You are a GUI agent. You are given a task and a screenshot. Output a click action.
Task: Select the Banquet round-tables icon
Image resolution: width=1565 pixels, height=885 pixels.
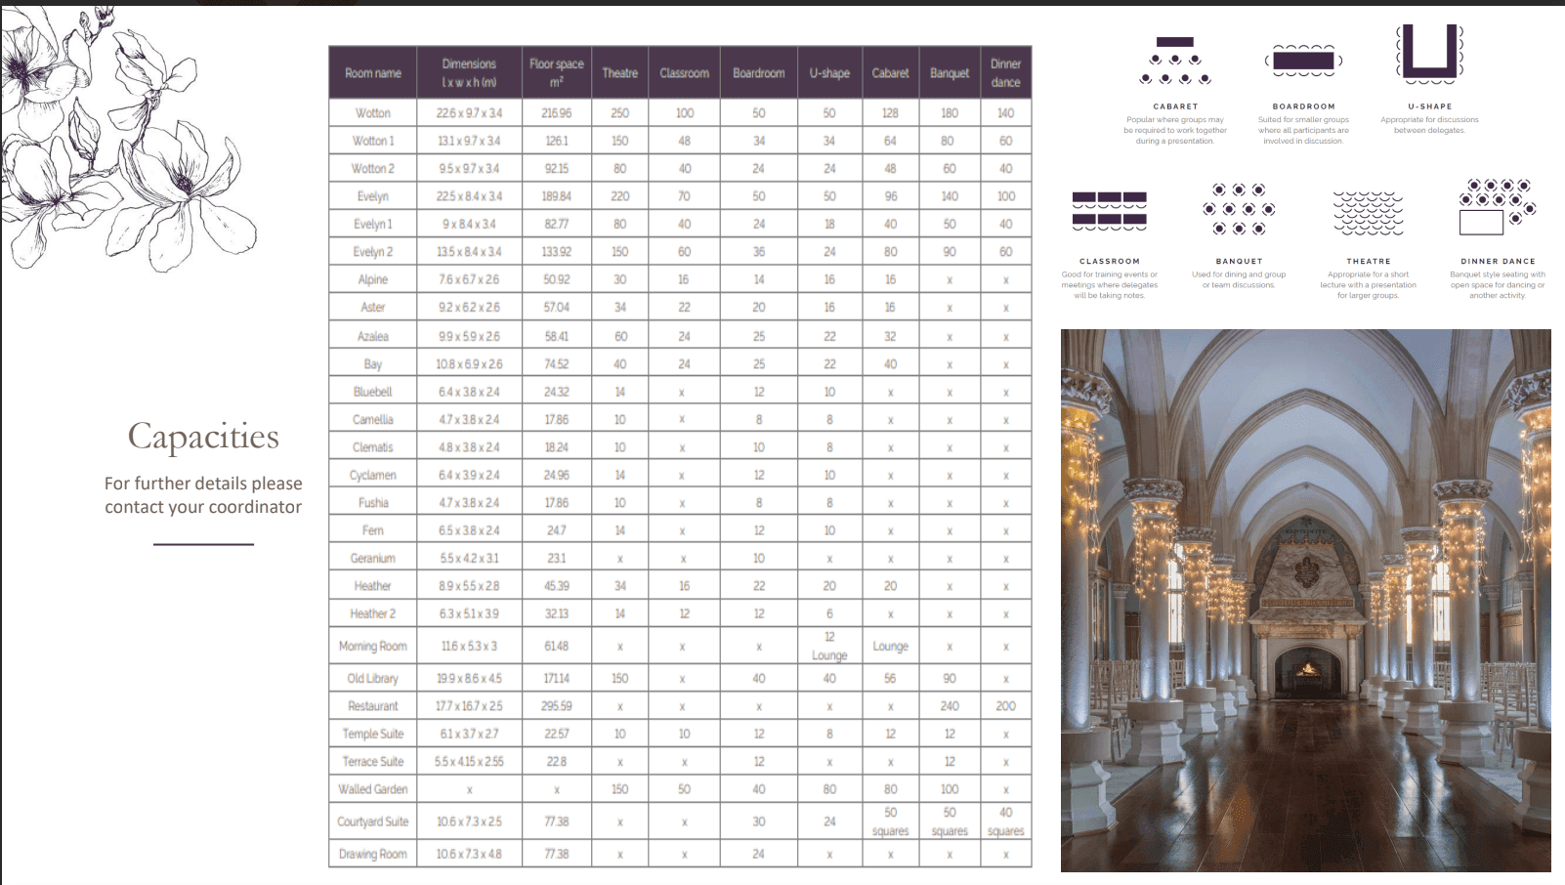tap(1239, 209)
